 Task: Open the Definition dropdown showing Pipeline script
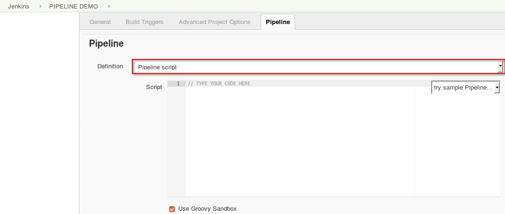(312, 67)
